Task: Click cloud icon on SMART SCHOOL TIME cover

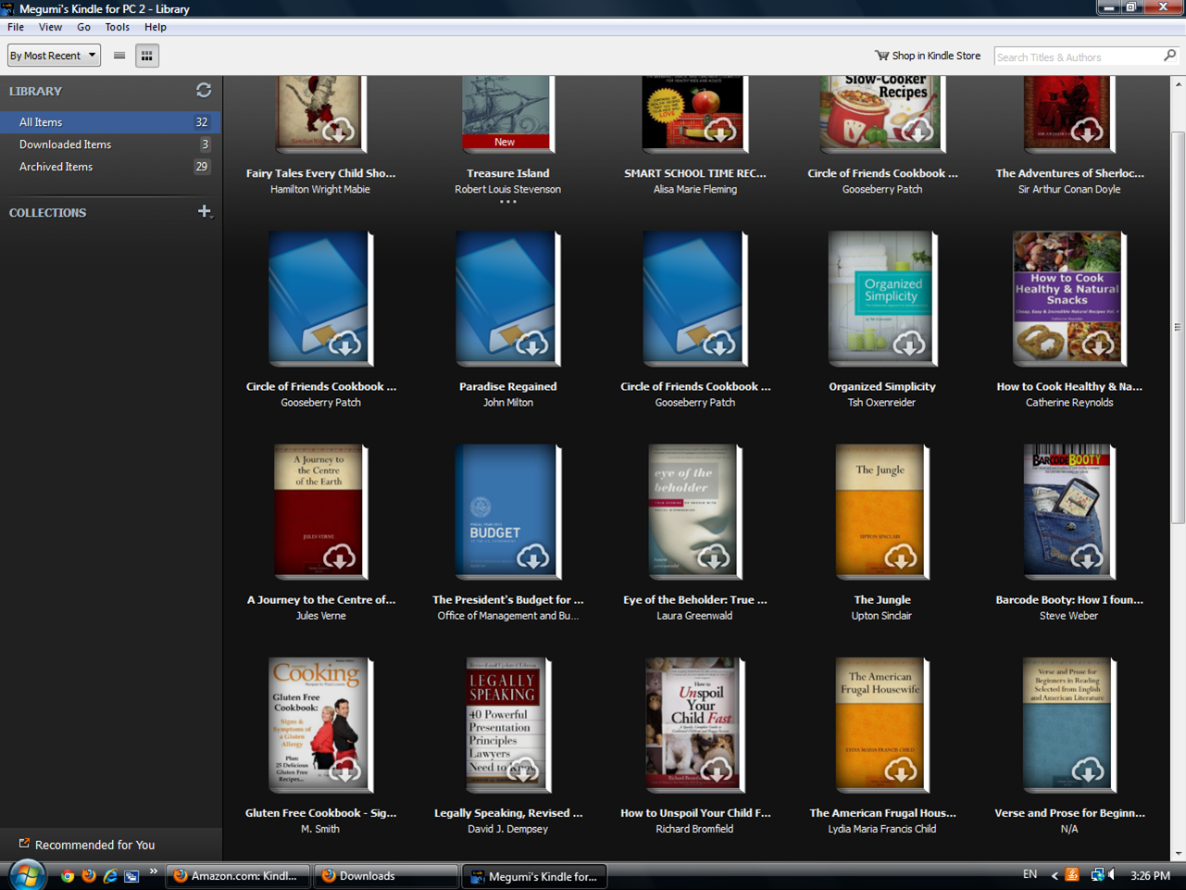Action: 718,131
